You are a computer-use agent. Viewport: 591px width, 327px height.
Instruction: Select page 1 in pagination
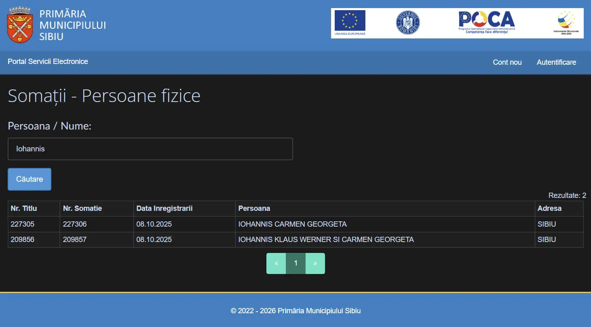pyautogui.click(x=296, y=263)
